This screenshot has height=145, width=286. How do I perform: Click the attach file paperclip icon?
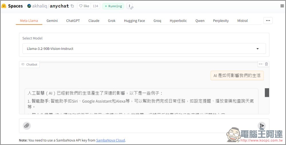click(x=27, y=126)
